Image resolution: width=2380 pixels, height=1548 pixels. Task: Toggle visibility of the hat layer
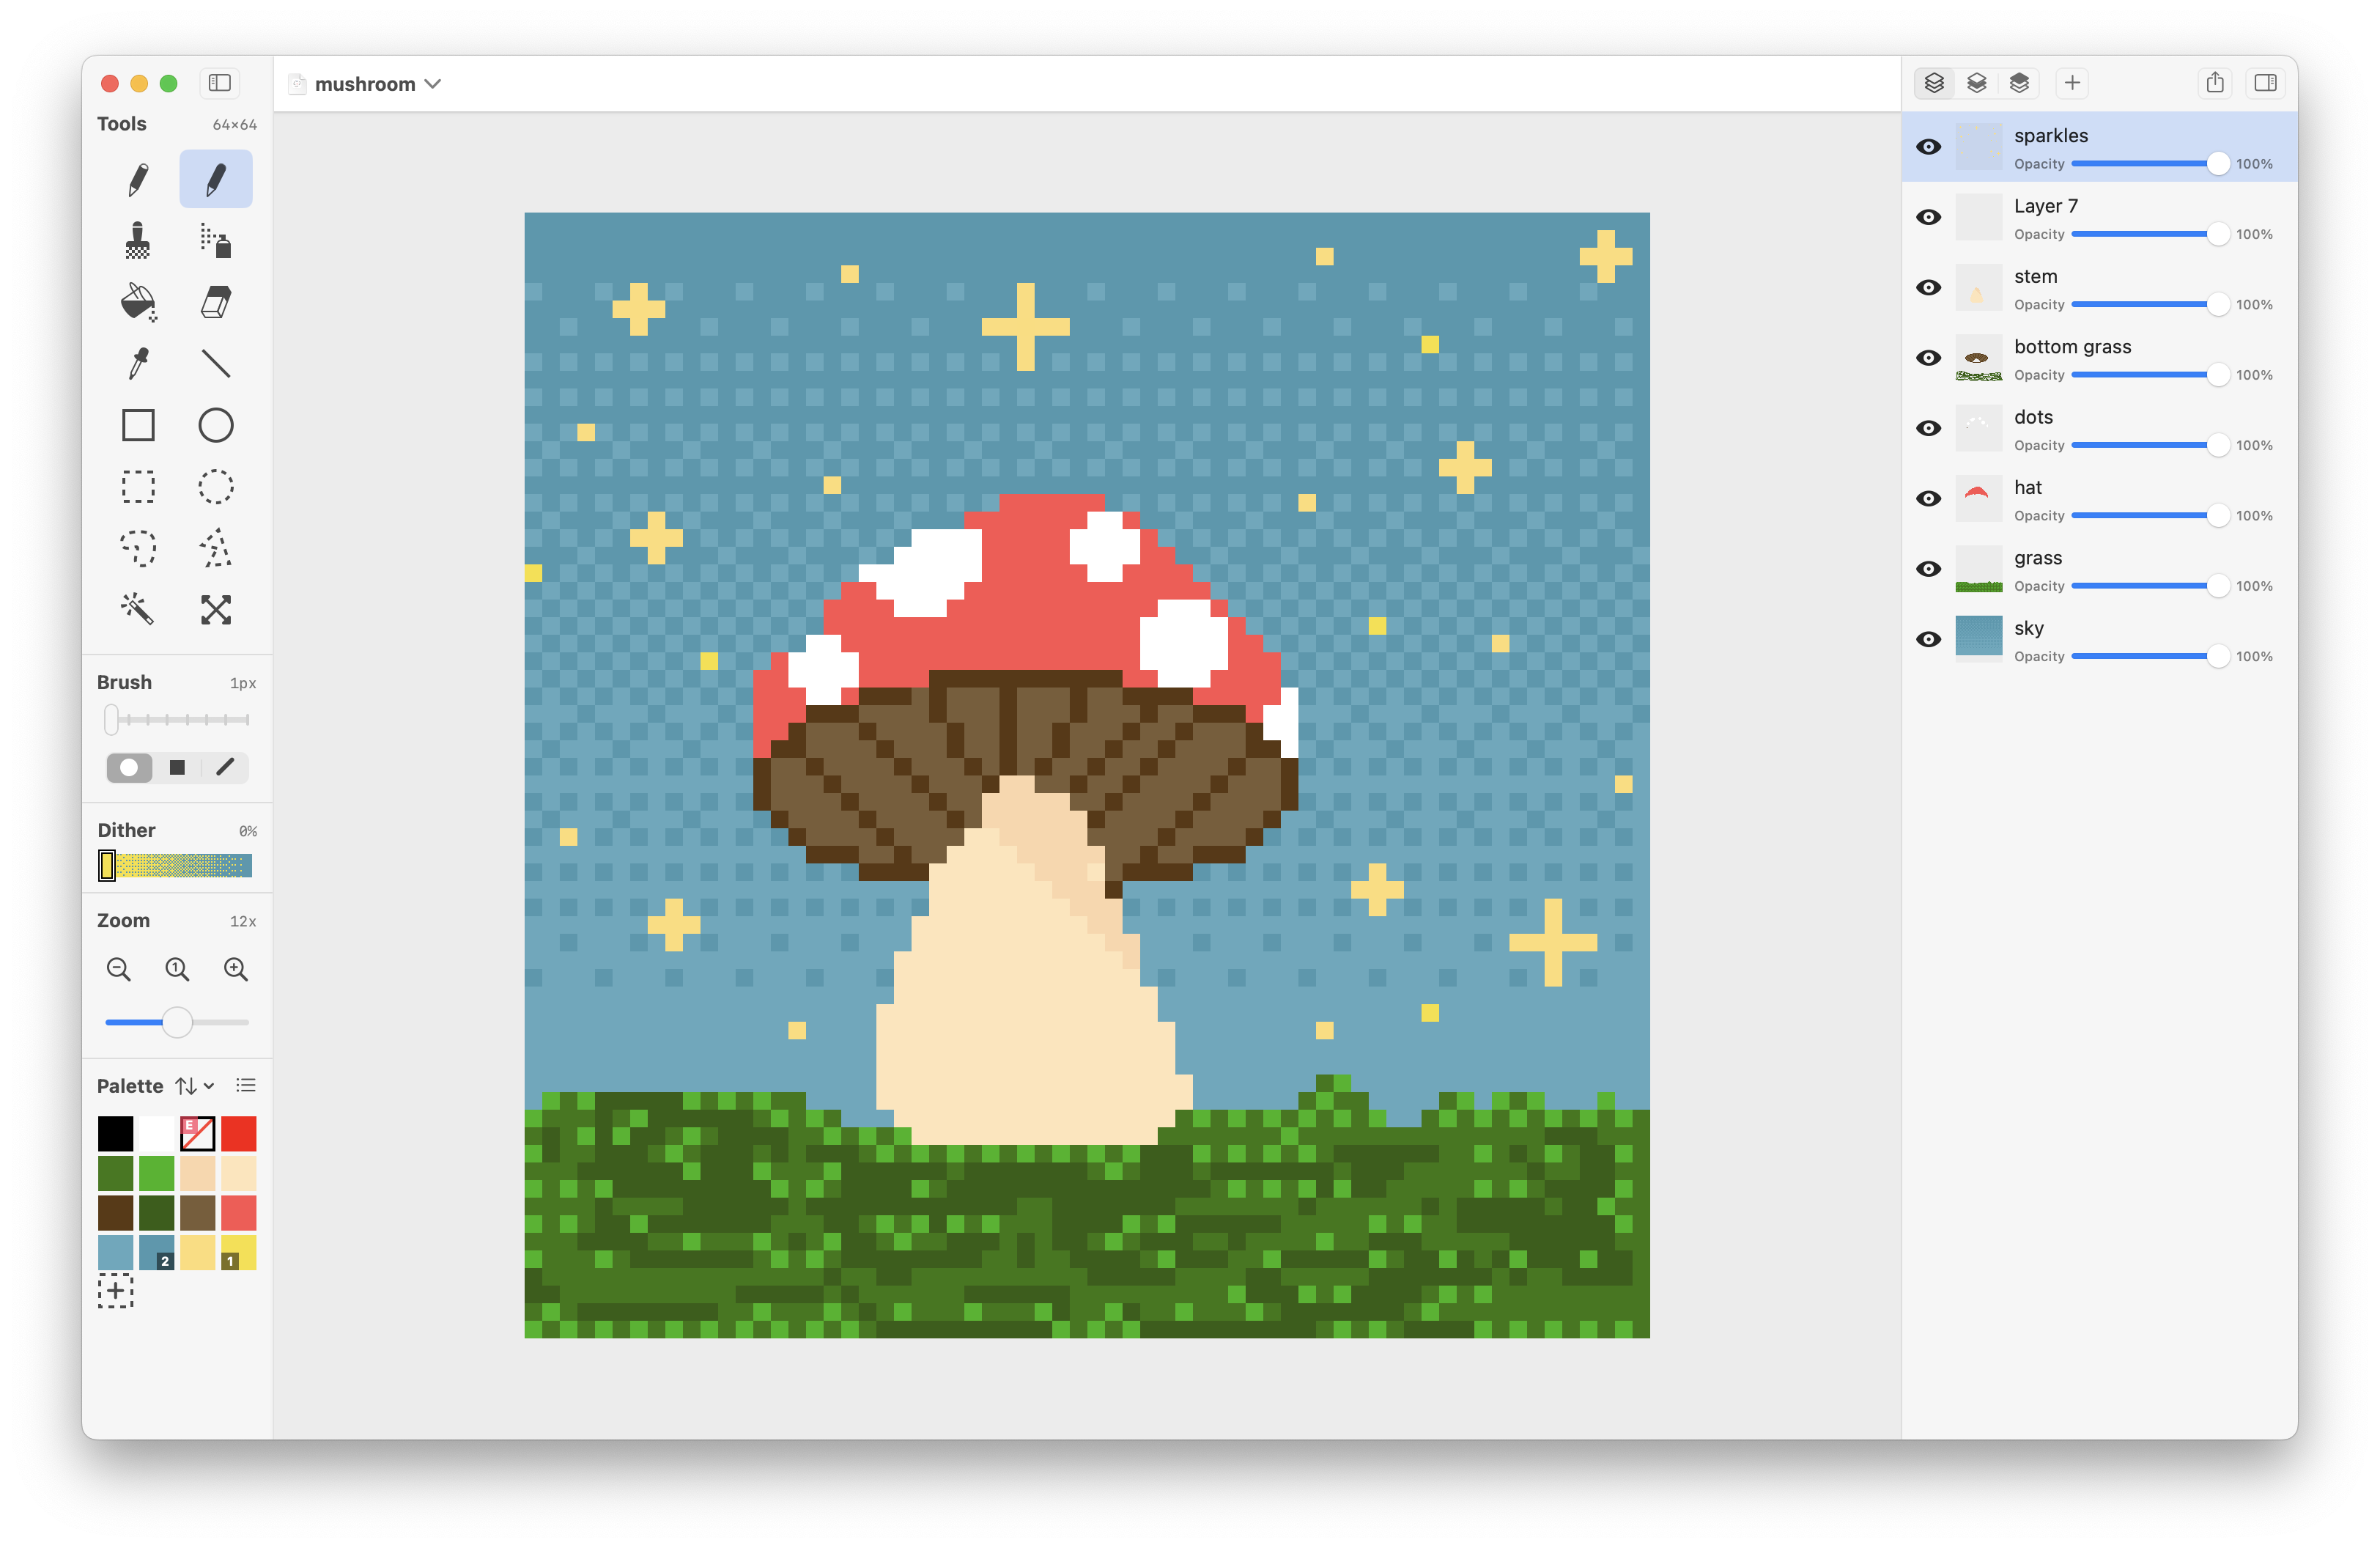[x=1928, y=499]
